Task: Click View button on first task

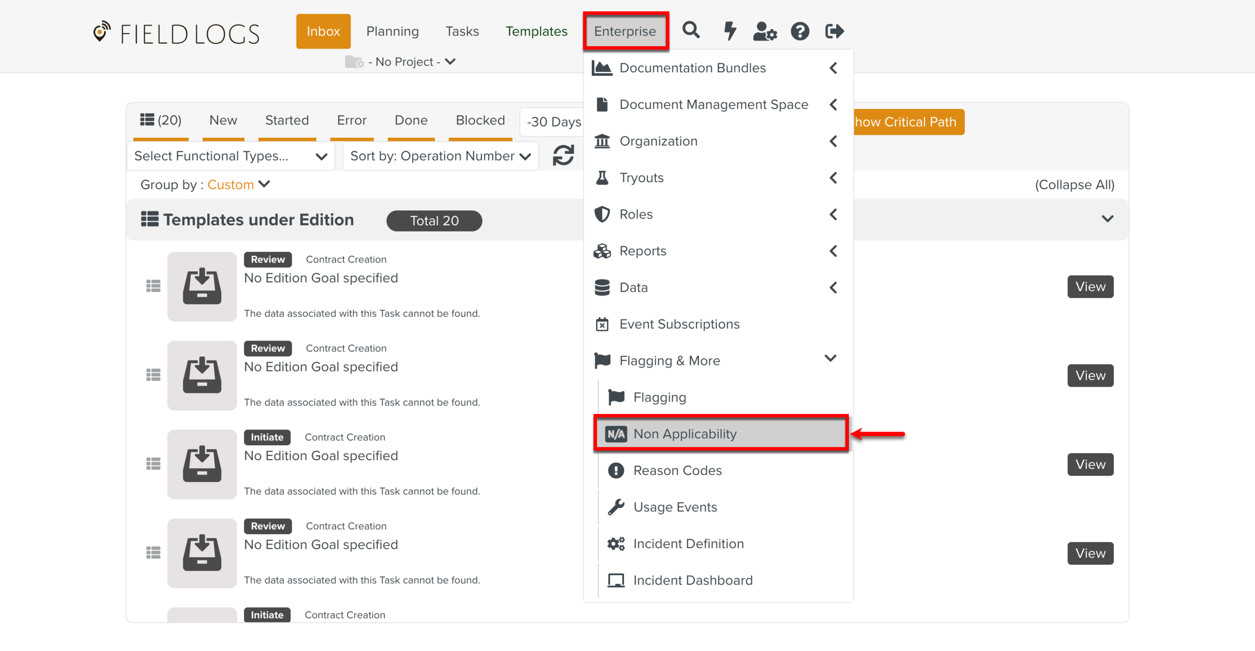Action: click(1090, 287)
